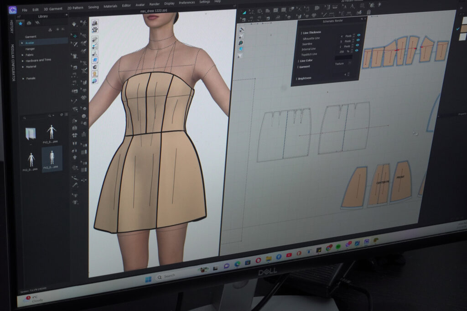This screenshot has height=311, width=467.
Task: Click the Silhouette Line thickness stepper
Action: 354,36
